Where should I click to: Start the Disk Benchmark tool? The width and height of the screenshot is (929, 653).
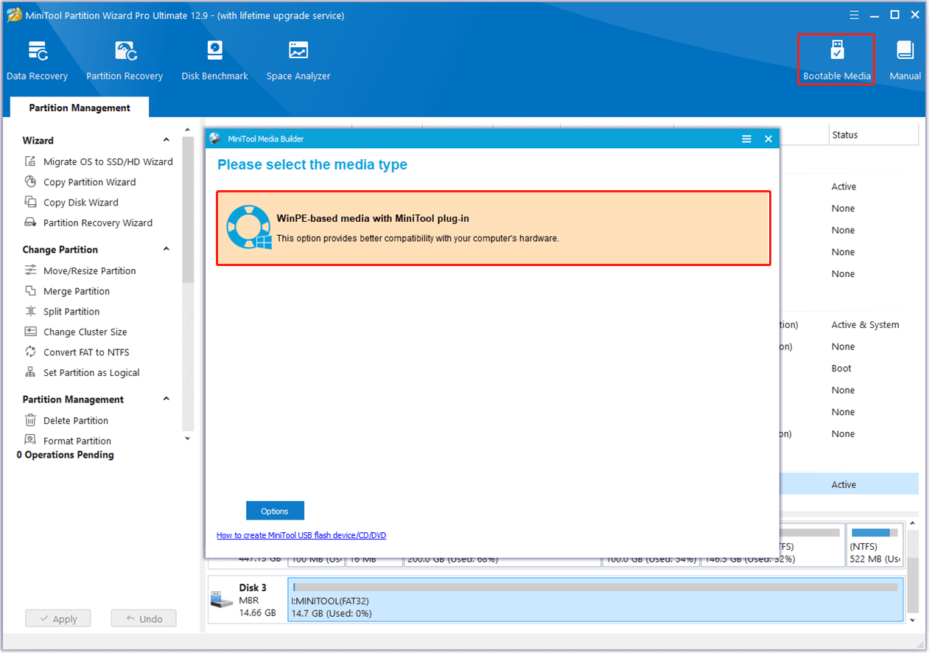click(214, 59)
